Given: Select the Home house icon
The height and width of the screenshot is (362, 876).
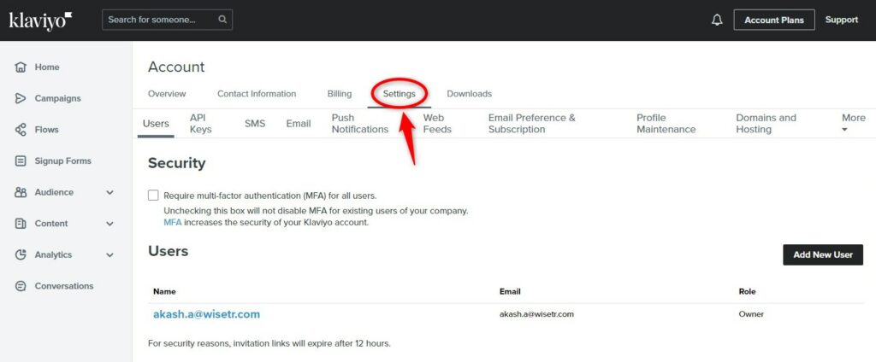Looking at the screenshot, I should point(21,67).
